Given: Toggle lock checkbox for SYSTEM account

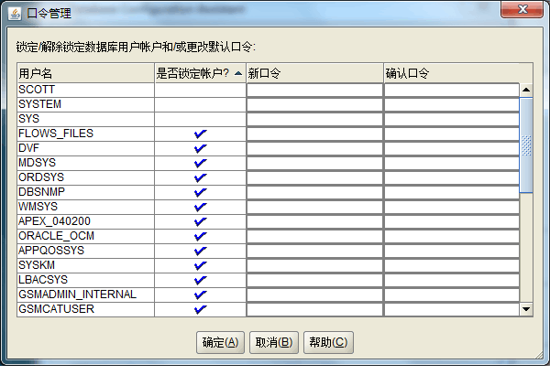Looking at the screenshot, I should tap(200, 104).
